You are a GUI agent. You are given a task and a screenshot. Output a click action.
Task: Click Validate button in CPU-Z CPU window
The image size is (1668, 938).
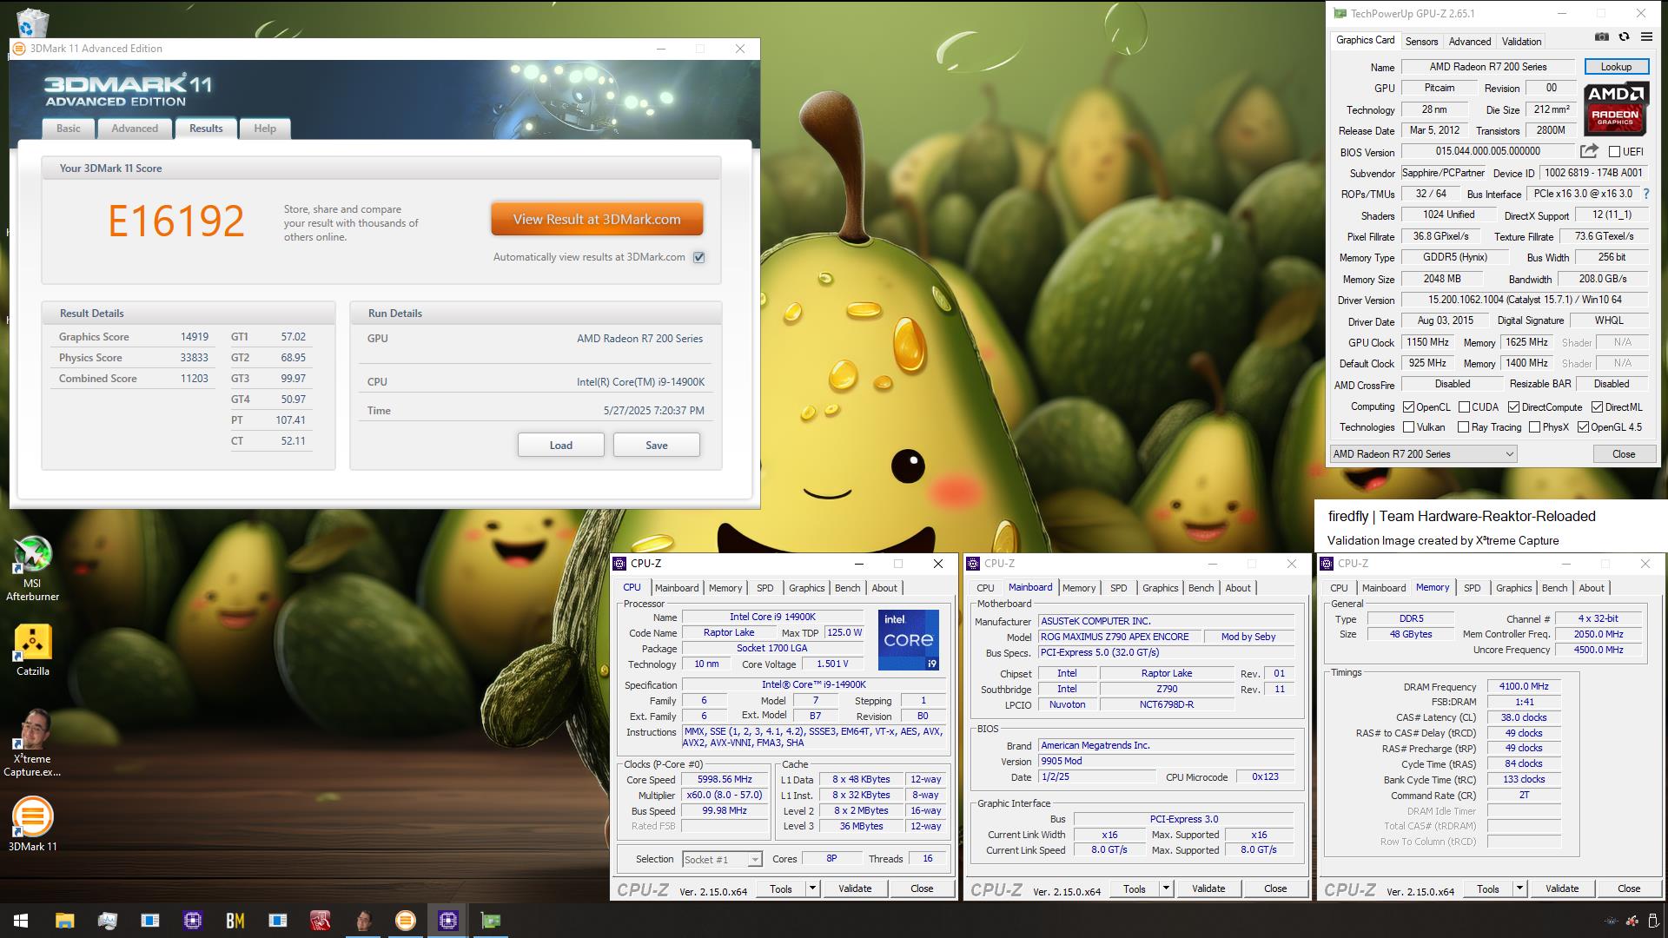pyautogui.click(x=855, y=888)
